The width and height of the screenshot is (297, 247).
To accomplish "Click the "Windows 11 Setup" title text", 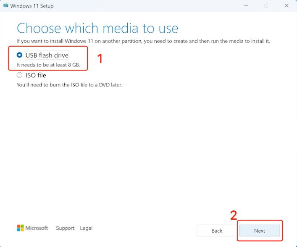I will (32, 6).
